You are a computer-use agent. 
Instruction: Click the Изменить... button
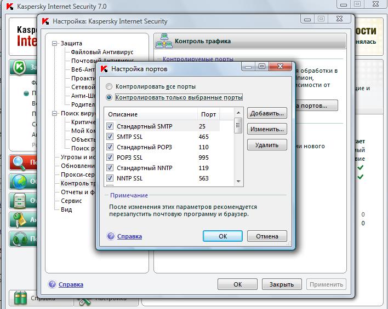point(267,129)
